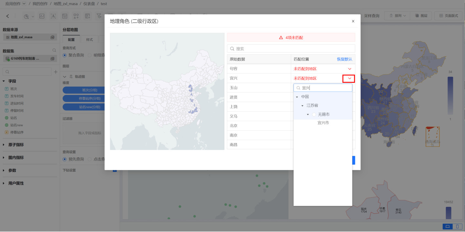The width and height of the screenshot is (465, 232).
Task: Click the add filter funnel icon
Action: pos(99,16)
